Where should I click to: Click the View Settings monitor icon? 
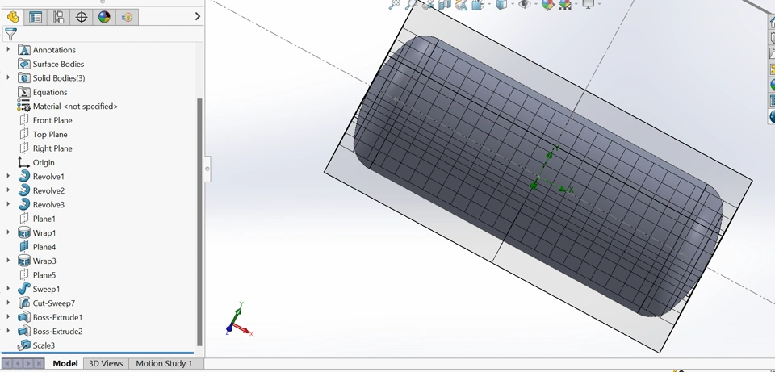589,5
